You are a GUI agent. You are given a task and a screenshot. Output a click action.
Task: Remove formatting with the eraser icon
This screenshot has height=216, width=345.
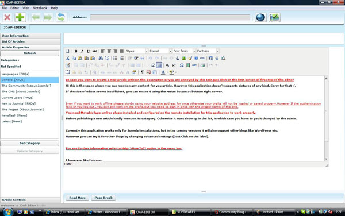153,65
